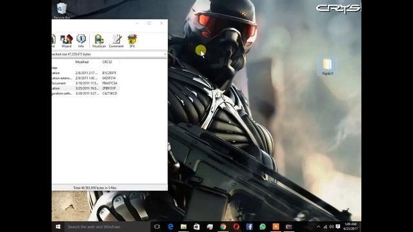Viewport: 413px width, 232px height.
Task: Select the folder icon on the desktop
Action: (327, 67)
